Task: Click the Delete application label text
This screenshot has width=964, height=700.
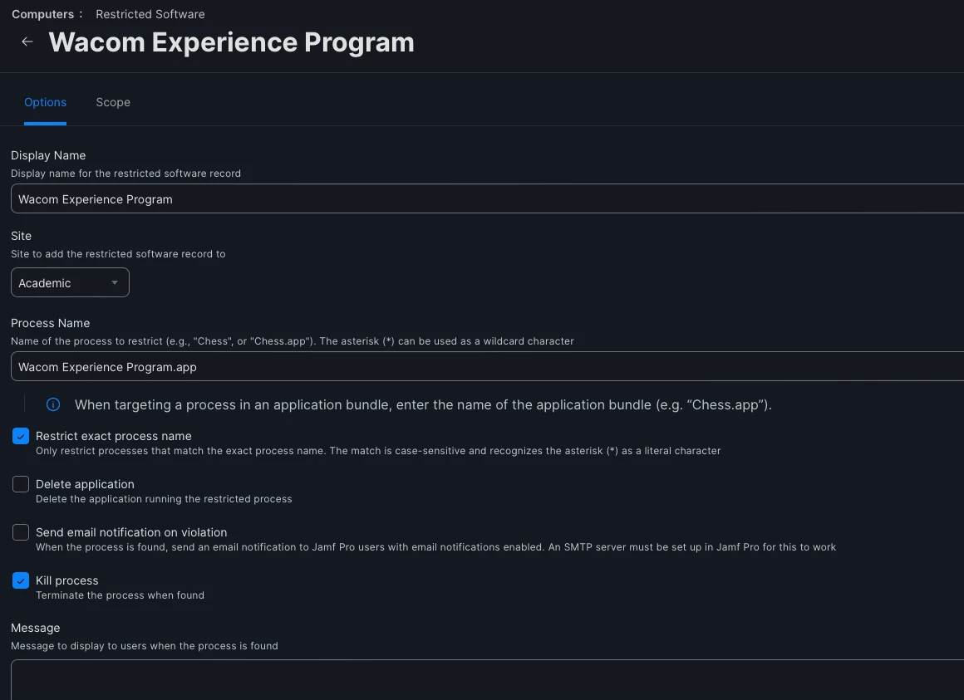Action: [x=85, y=484]
